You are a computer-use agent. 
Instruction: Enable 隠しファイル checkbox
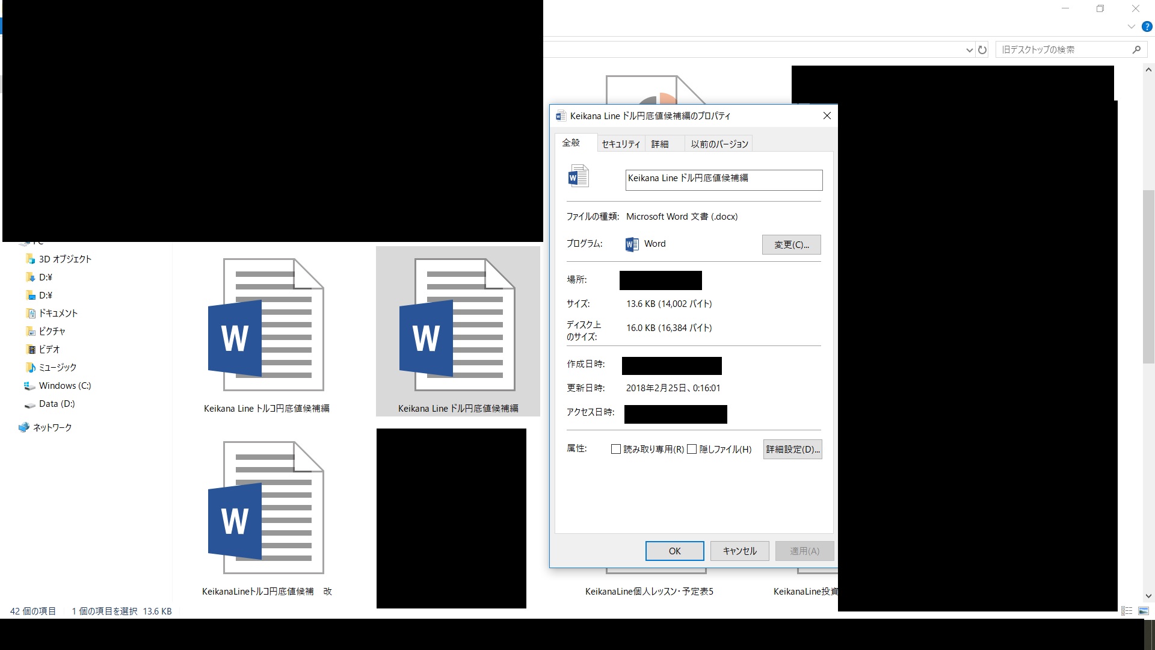[692, 449]
